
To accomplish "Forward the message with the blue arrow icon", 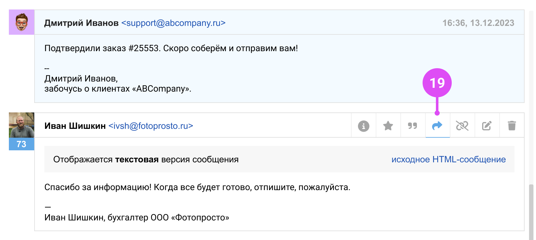I will point(437,126).
